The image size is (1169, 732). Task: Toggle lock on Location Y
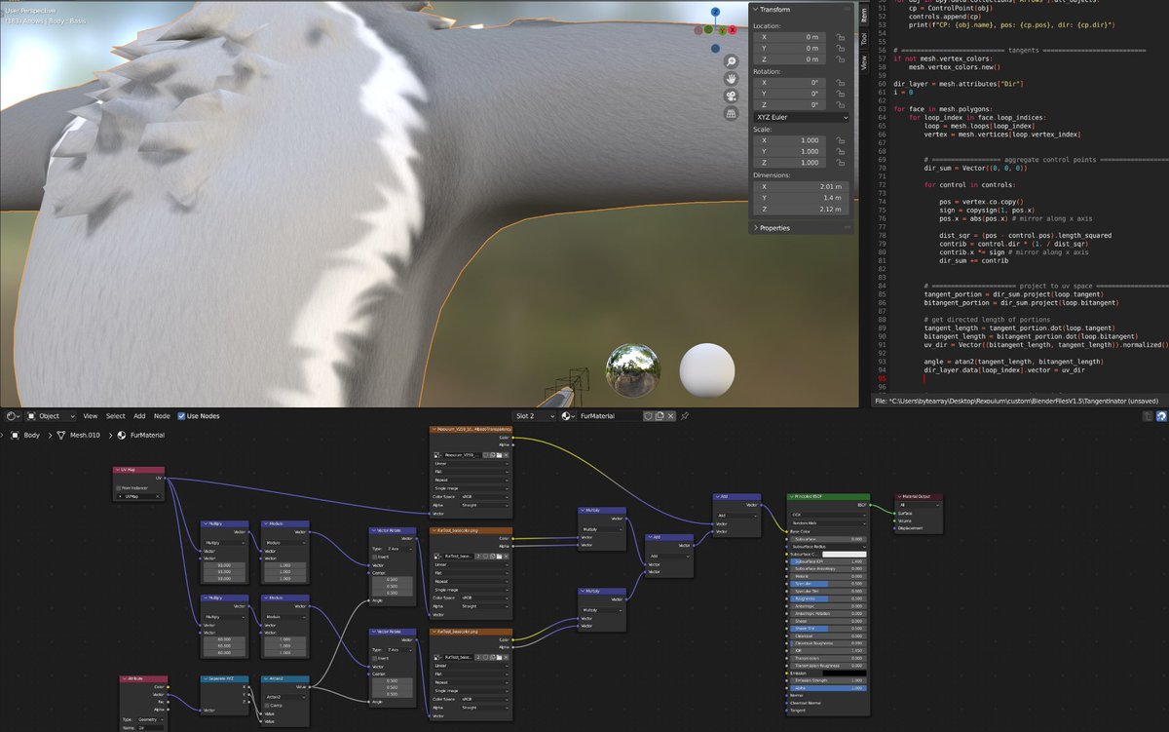(x=840, y=48)
